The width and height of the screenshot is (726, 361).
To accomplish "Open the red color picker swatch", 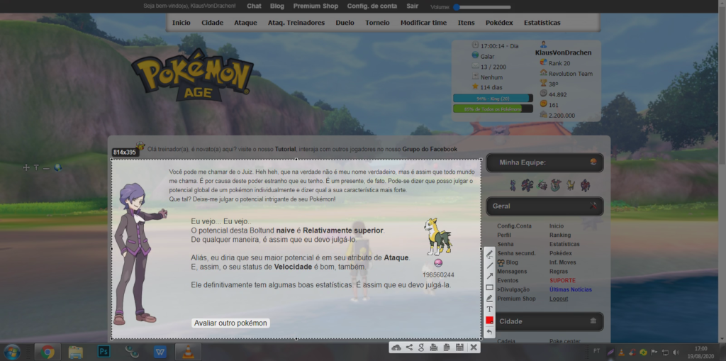I will point(489,321).
